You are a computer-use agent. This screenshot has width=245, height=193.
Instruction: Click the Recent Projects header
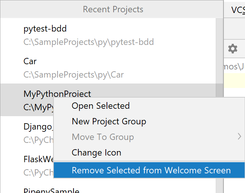click(x=113, y=9)
